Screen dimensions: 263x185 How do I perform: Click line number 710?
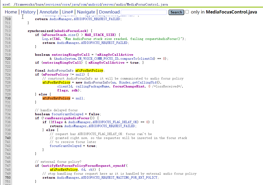click(8, 19)
